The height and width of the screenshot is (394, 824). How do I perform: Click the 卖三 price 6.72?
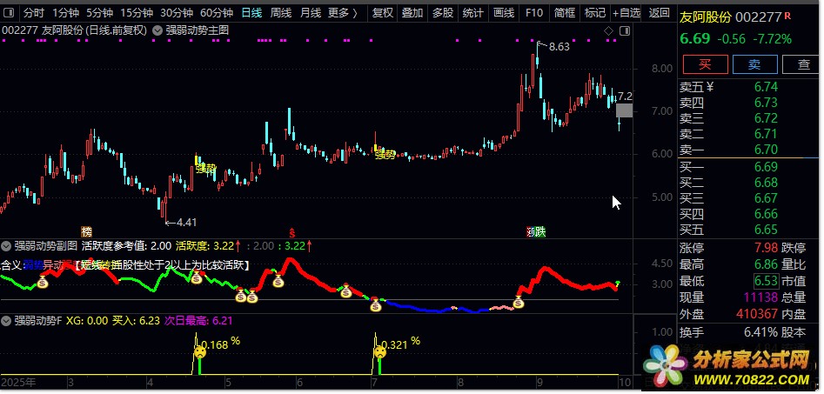[x=766, y=118]
